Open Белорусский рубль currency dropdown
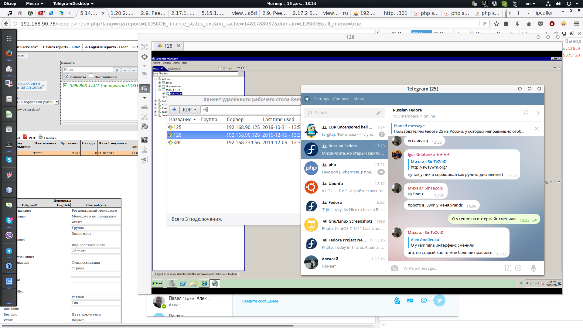583x328 pixels. coord(57,102)
